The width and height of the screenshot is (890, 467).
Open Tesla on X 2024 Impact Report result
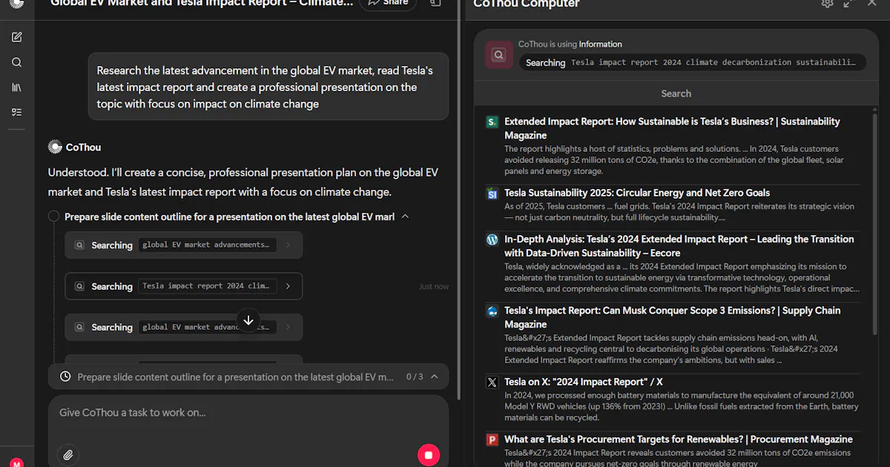point(584,382)
